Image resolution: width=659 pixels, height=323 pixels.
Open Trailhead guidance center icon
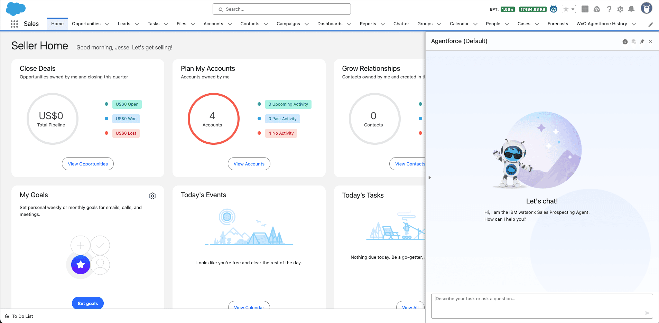click(x=597, y=9)
